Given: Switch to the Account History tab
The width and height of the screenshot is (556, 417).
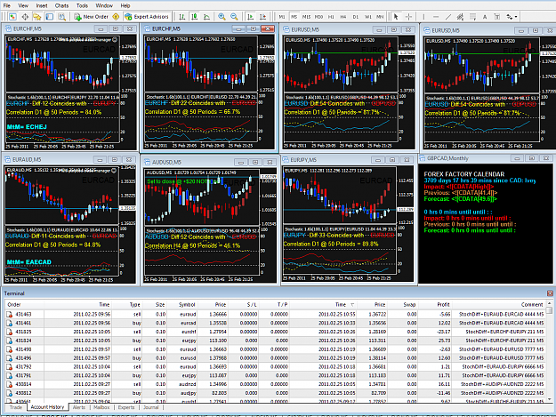Looking at the screenshot, I should (47, 407).
